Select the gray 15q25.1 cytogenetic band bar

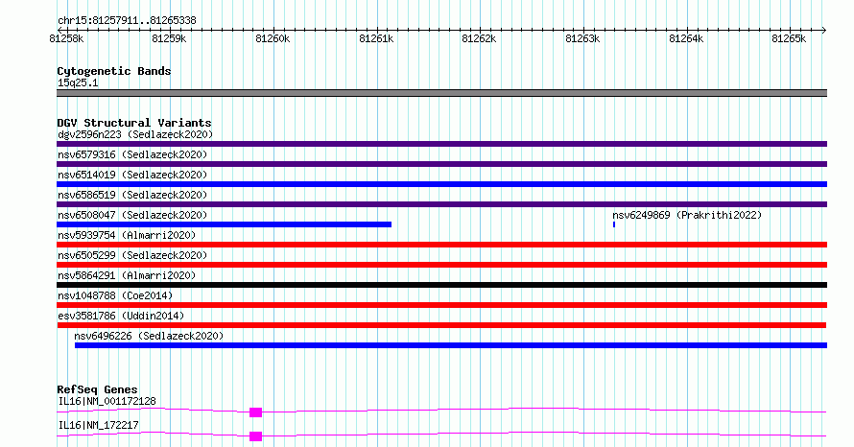click(441, 93)
